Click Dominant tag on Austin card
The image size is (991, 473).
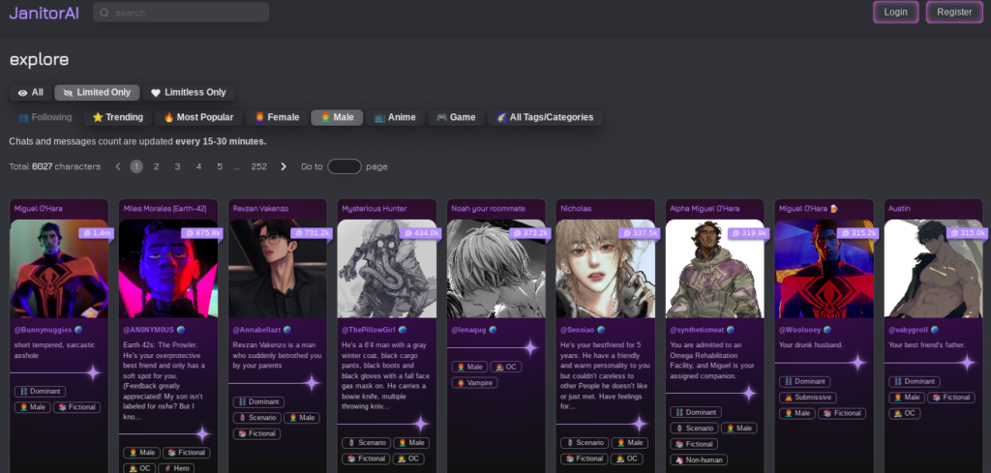pos(914,381)
